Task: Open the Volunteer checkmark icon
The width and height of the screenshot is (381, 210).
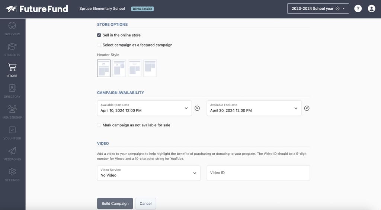Action: [x=12, y=130]
